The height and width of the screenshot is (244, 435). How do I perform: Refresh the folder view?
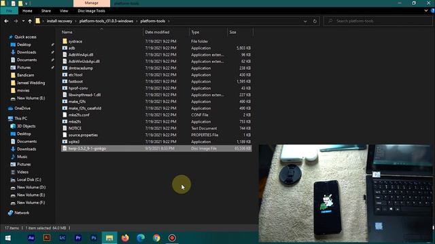point(315,21)
